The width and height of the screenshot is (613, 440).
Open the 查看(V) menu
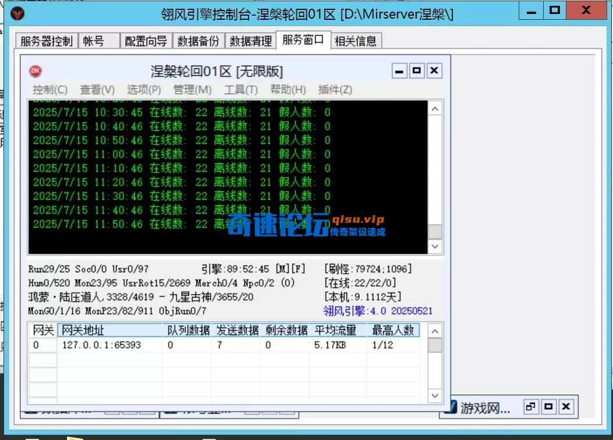pos(96,90)
